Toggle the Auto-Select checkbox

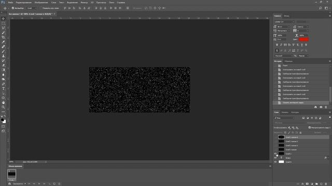click(12, 8)
